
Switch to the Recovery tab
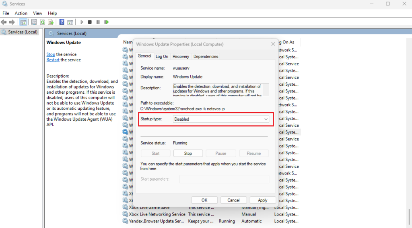pos(181,57)
